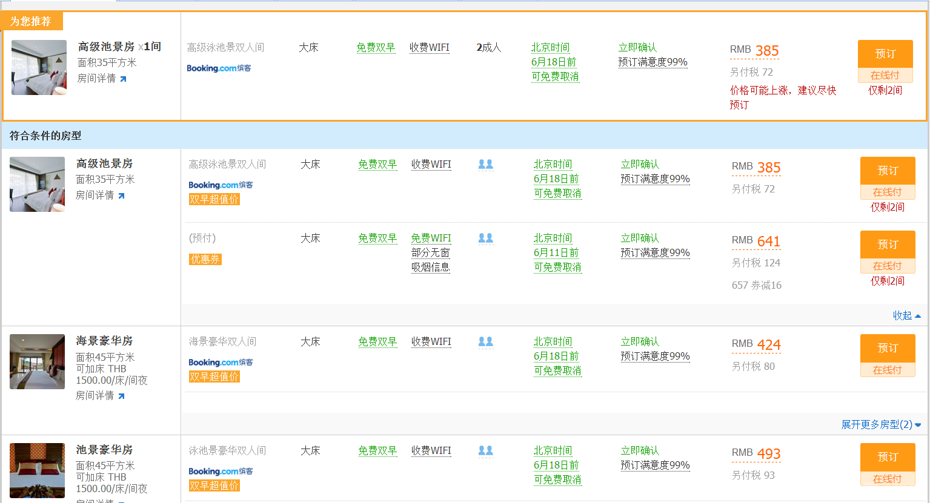
Task: Click 在线付 under 424 booking button
Action: [x=888, y=370]
